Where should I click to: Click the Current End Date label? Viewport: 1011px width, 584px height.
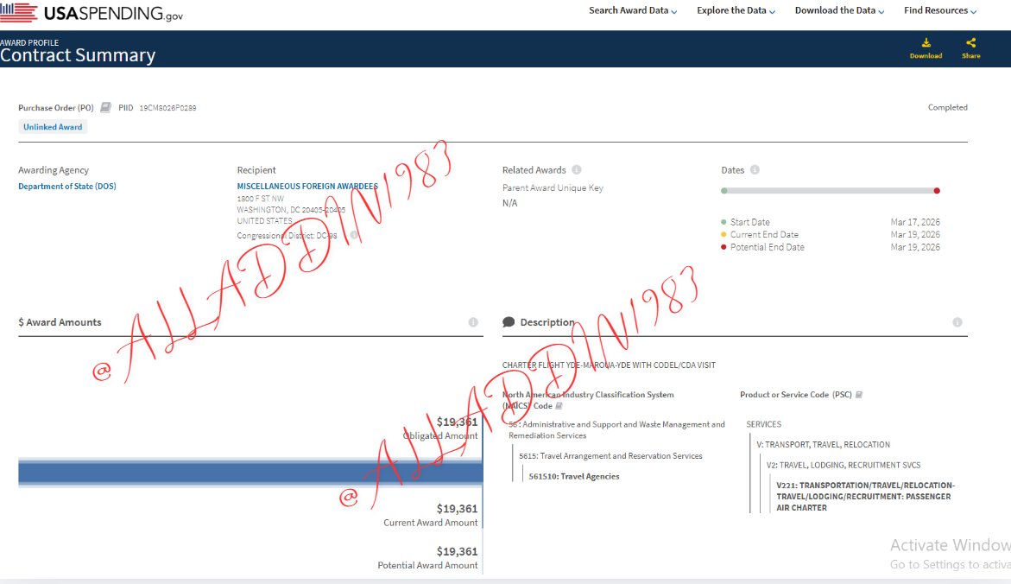coord(764,234)
